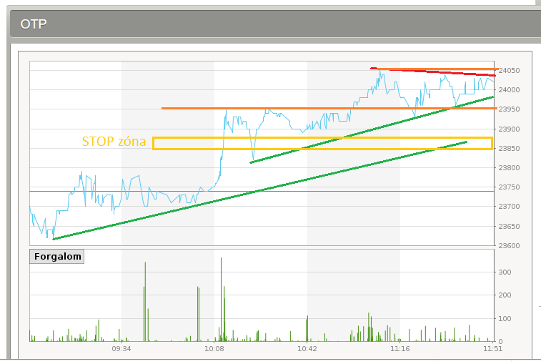
Task: Click the 23750 price axis label
Action: 509,187
